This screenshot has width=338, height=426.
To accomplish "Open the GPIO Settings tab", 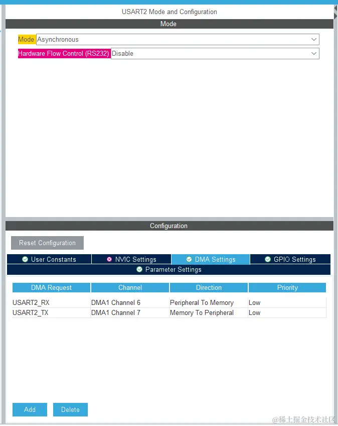I will click(x=290, y=259).
